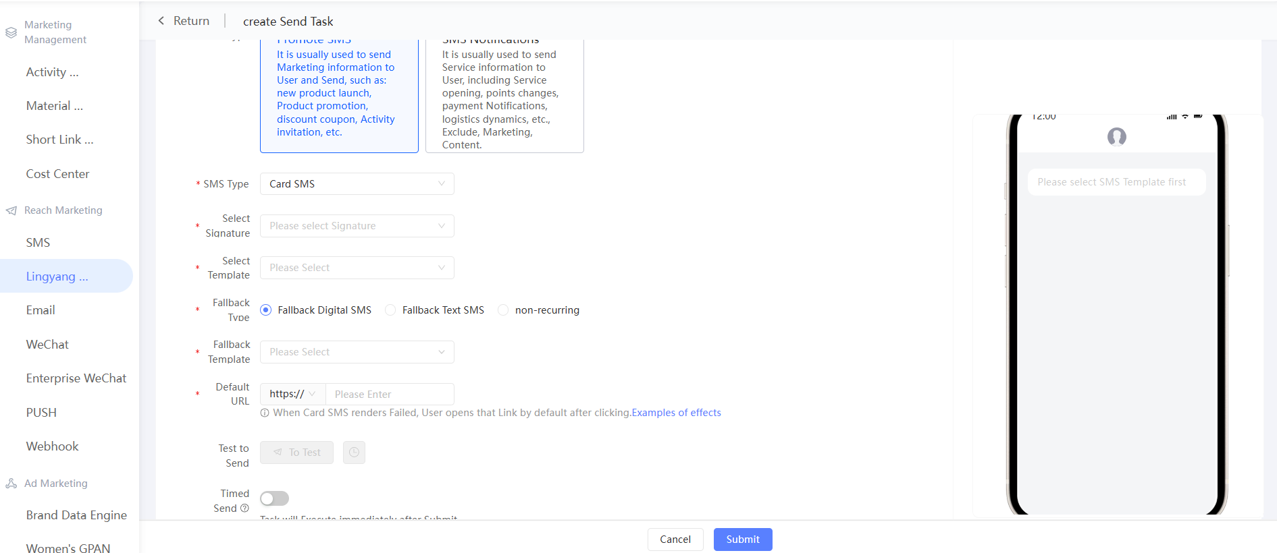Open the test send history clock icon
Image resolution: width=1277 pixels, height=553 pixels.
354,453
